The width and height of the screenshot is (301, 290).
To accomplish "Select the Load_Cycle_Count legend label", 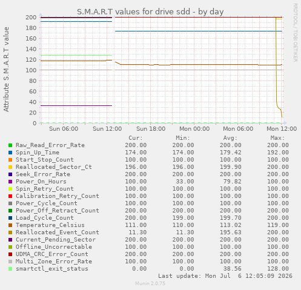I will point(45,218).
